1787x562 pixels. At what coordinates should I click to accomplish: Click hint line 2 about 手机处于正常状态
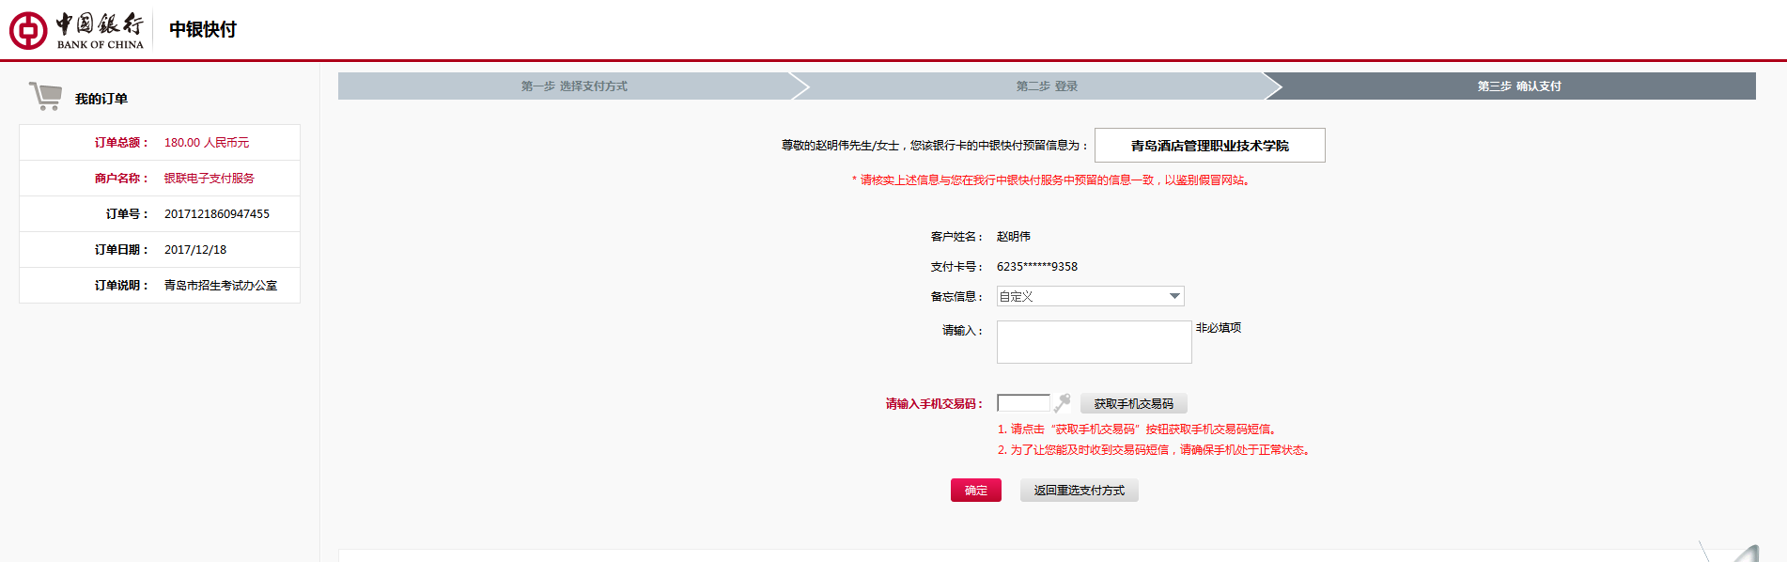coord(1154,450)
